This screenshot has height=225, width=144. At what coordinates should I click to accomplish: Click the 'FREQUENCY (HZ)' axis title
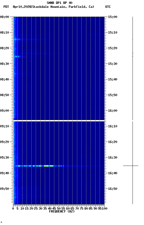pos(62,211)
